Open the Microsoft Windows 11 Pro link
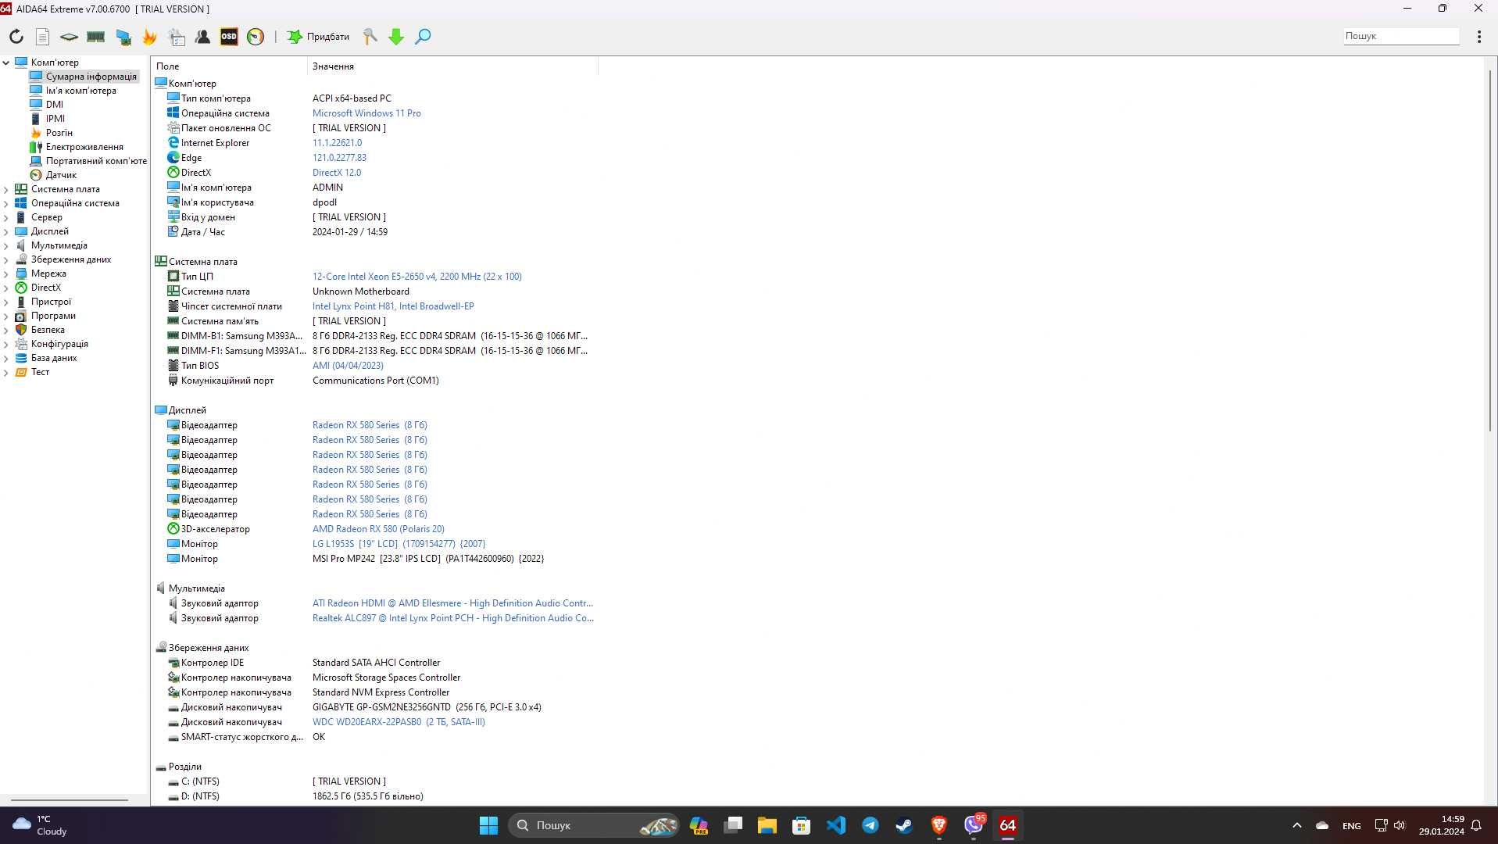 (x=366, y=113)
